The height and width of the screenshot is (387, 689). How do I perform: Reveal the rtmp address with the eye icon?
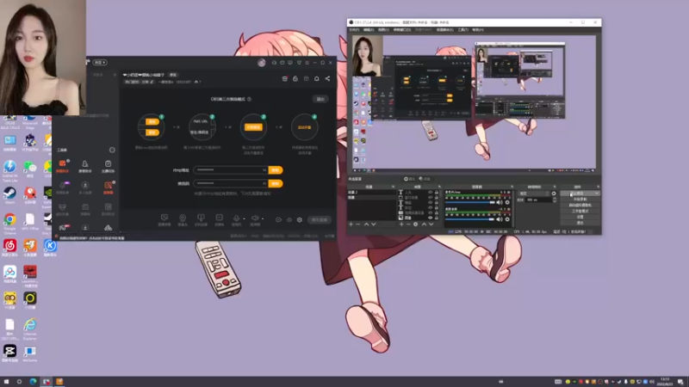point(264,169)
